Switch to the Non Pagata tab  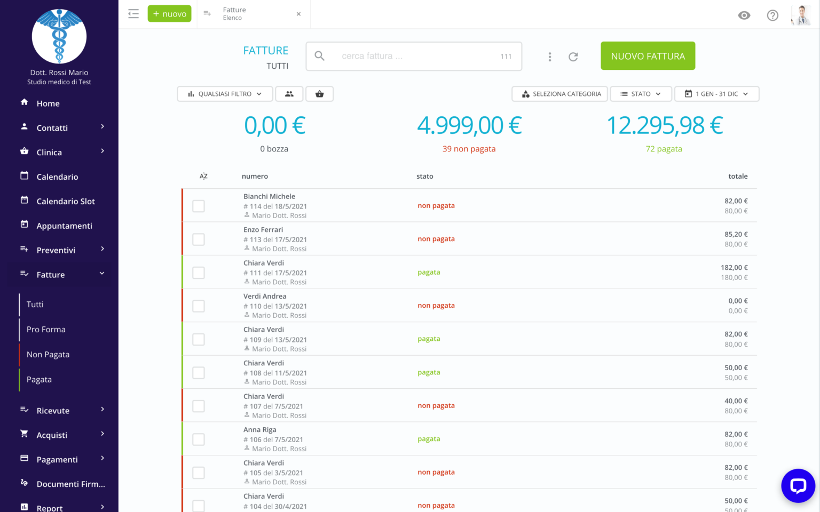click(48, 354)
